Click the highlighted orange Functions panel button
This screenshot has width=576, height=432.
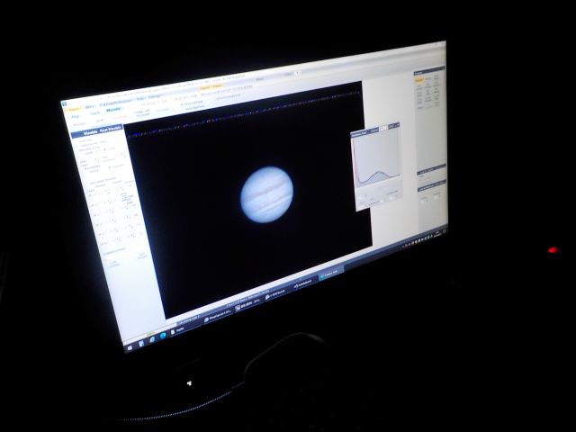[x=419, y=81]
